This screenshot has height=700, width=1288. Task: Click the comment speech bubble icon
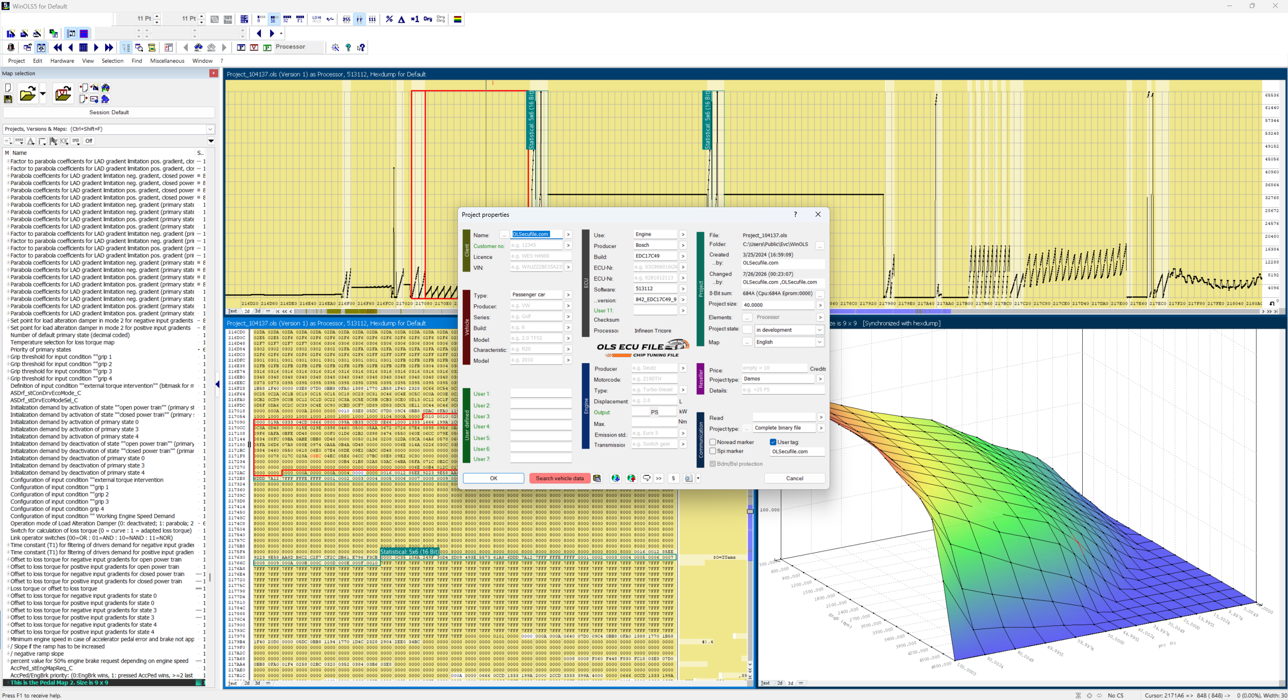pyautogui.click(x=647, y=478)
